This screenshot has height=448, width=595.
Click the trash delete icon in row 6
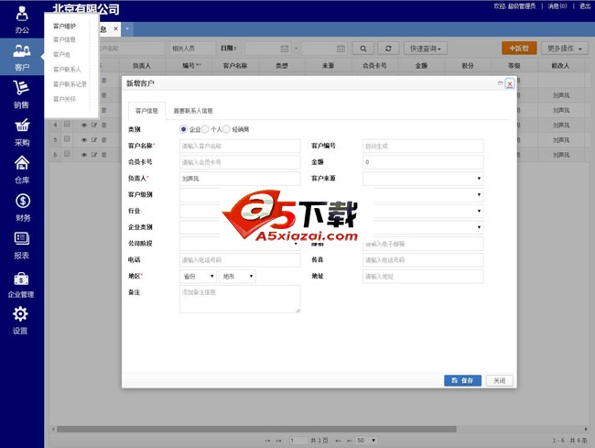pos(104,155)
